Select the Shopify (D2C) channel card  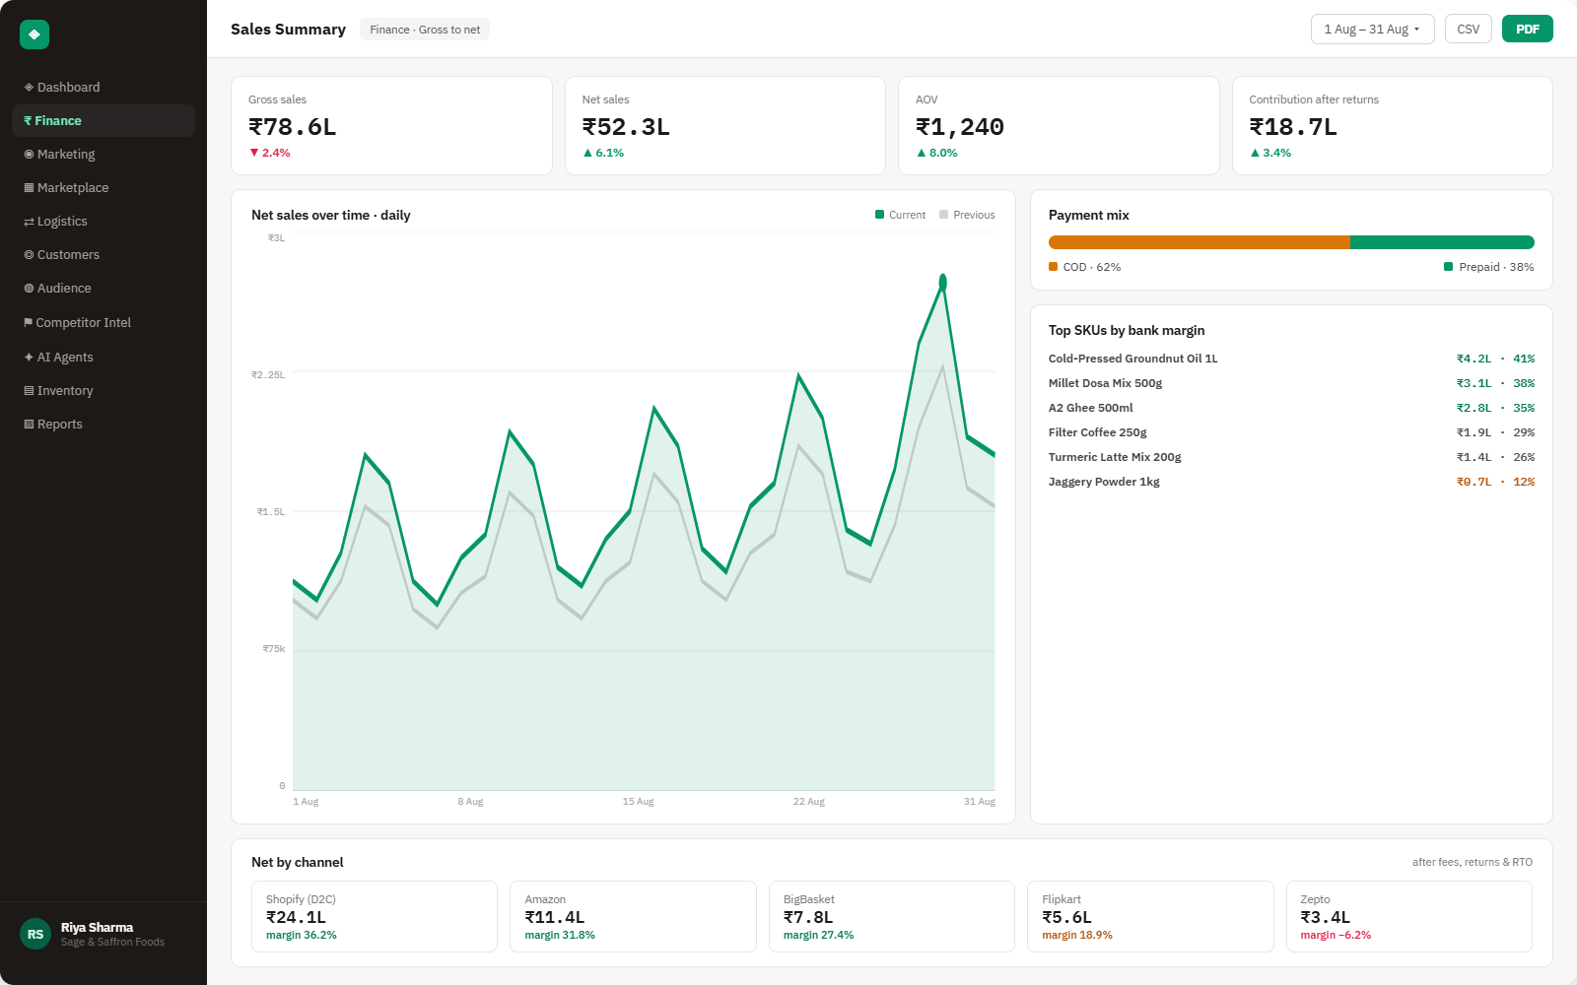pos(375,917)
